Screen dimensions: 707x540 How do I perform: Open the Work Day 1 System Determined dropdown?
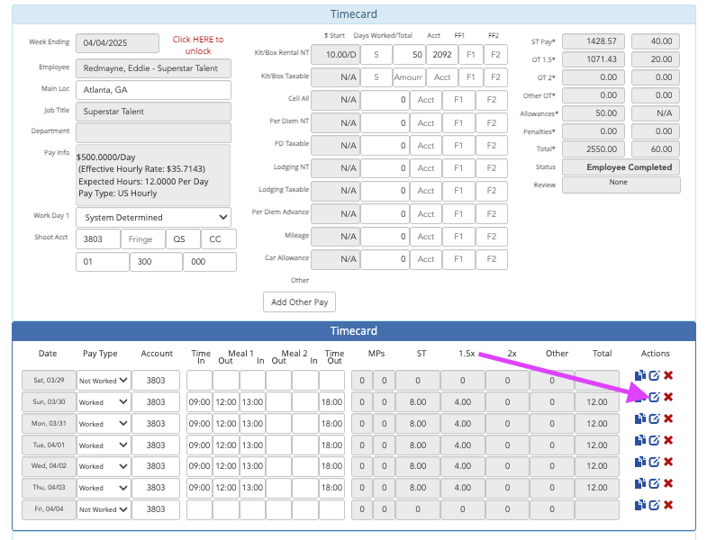tap(153, 217)
